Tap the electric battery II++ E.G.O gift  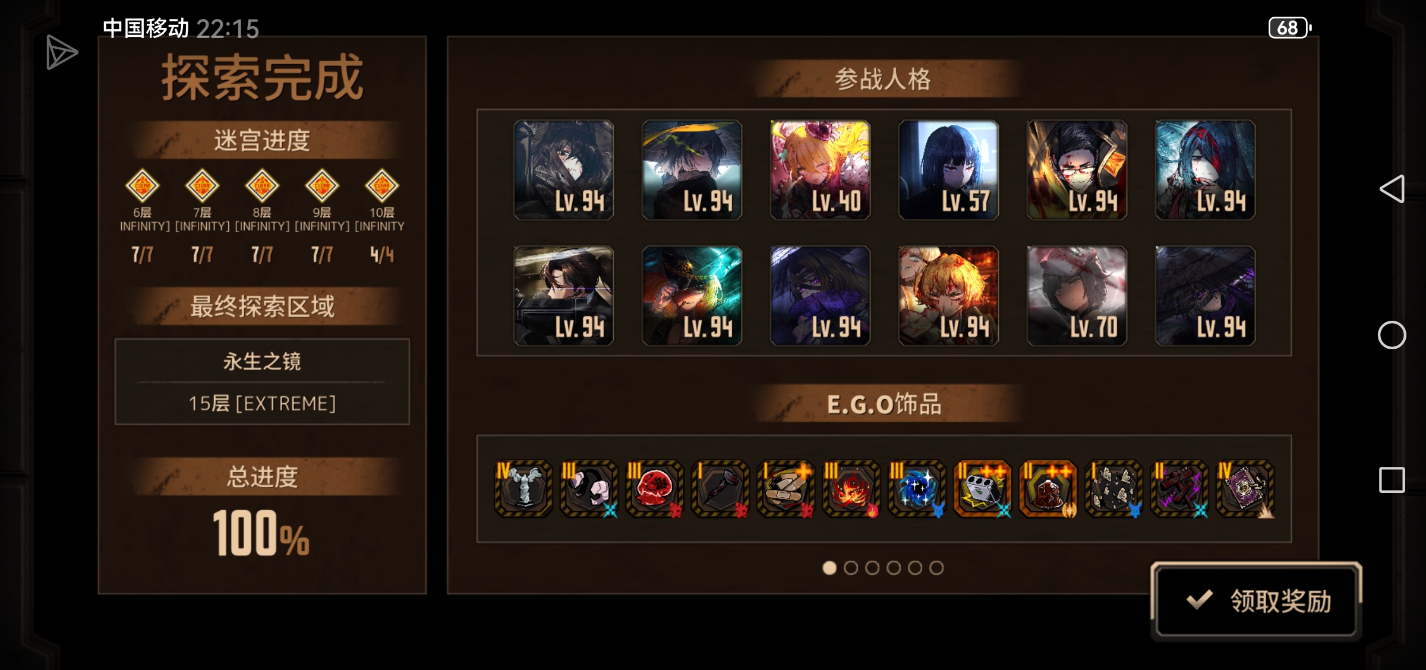[982, 488]
